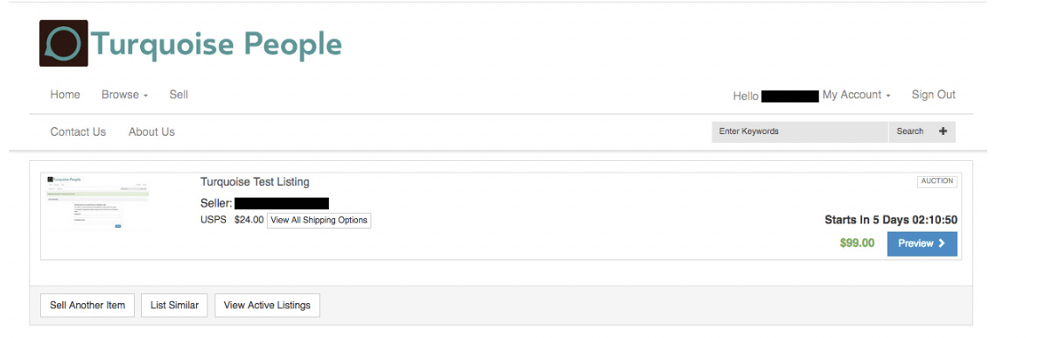This screenshot has width=1038, height=338.
Task: Focus the Enter Keywords search field
Action: click(x=800, y=131)
